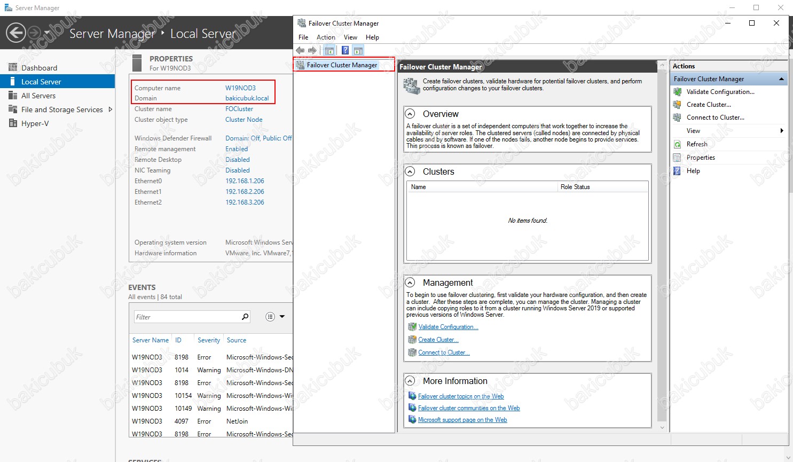Select Failover Cluster Manager tree node
This screenshot has height=462, width=793.
click(342, 65)
